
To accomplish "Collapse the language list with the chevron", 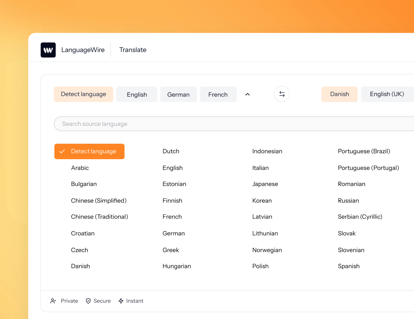I will point(247,94).
